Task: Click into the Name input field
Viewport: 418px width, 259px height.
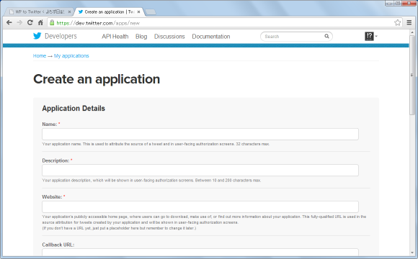Action: (200, 134)
